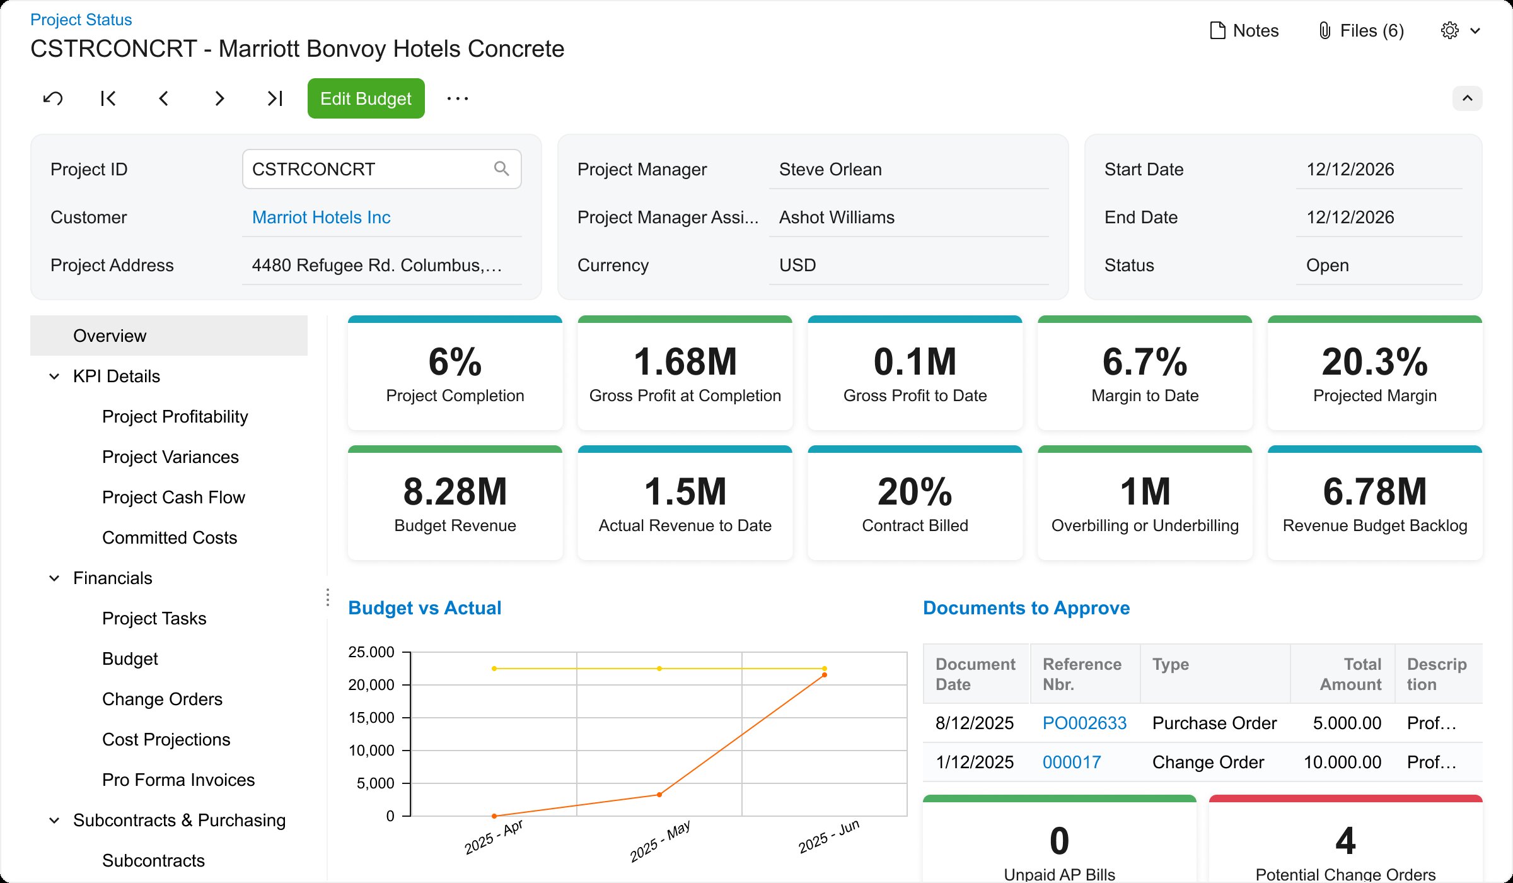Collapse Subcontracts & Purchasing section
Screen dimensions: 1513x883
55,821
